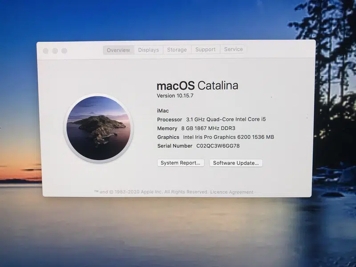Open the Licence Agreement link
Image resolution: width=356 pixels, height=267 pixels.
click(232, 192)
